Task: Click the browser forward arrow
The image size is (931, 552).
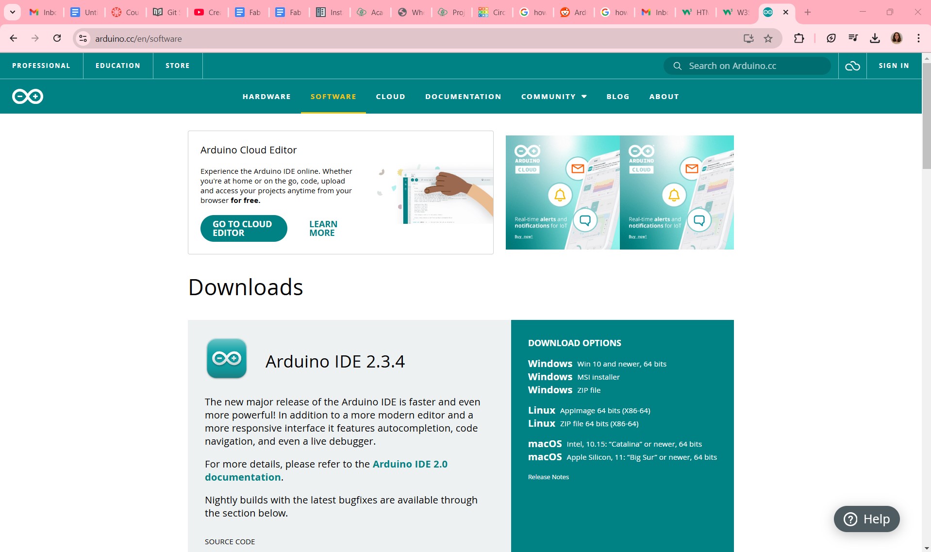Action: (x=35, y=38)
